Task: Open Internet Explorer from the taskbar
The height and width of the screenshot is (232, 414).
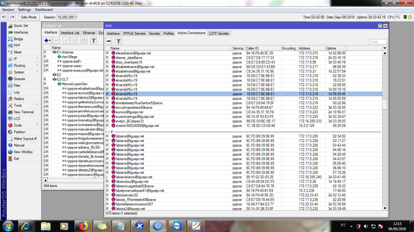Action: [26, 226]
